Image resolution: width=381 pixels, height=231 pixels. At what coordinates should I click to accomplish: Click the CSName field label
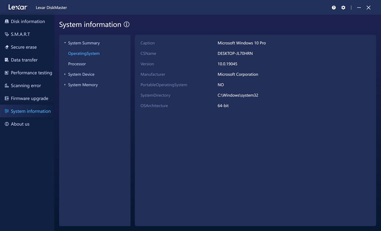(x=148, y=53)
